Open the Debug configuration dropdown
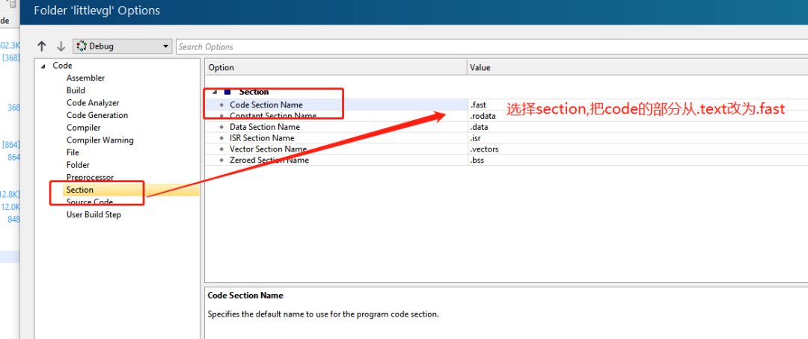The height and width of the screenshot is (339, 808). click(x=122, y=46)
